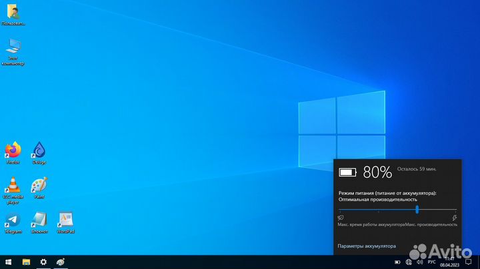Open the WordPad desktop shortcut

(x=65, y=223)
